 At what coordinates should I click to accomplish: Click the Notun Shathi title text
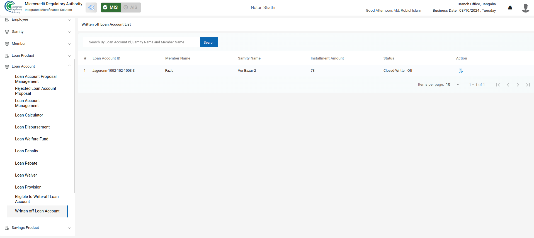point(263,8)
